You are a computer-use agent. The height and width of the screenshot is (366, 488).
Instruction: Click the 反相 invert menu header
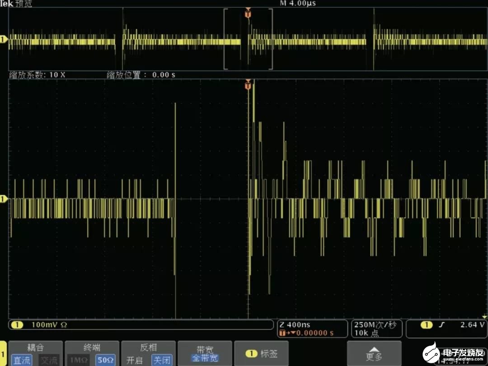pyautogui.click(x=149, y=347)
